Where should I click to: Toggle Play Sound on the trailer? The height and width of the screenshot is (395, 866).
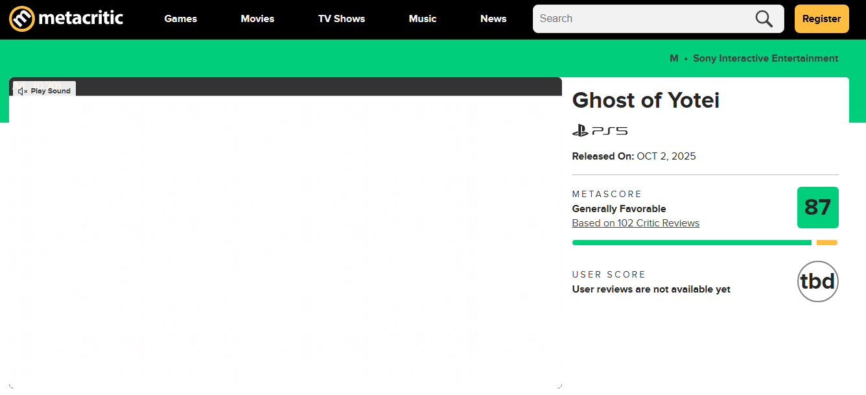tap(49, 91)
